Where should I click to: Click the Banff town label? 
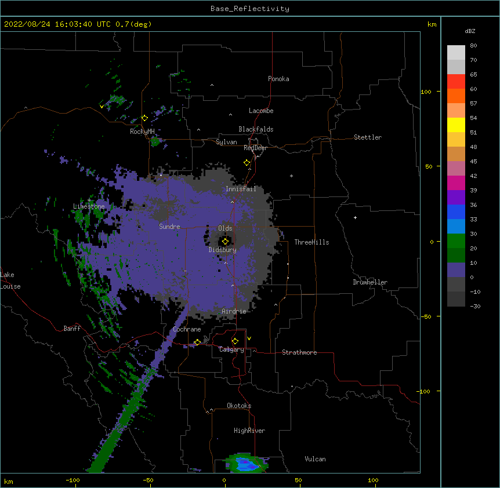click(72, 329)
